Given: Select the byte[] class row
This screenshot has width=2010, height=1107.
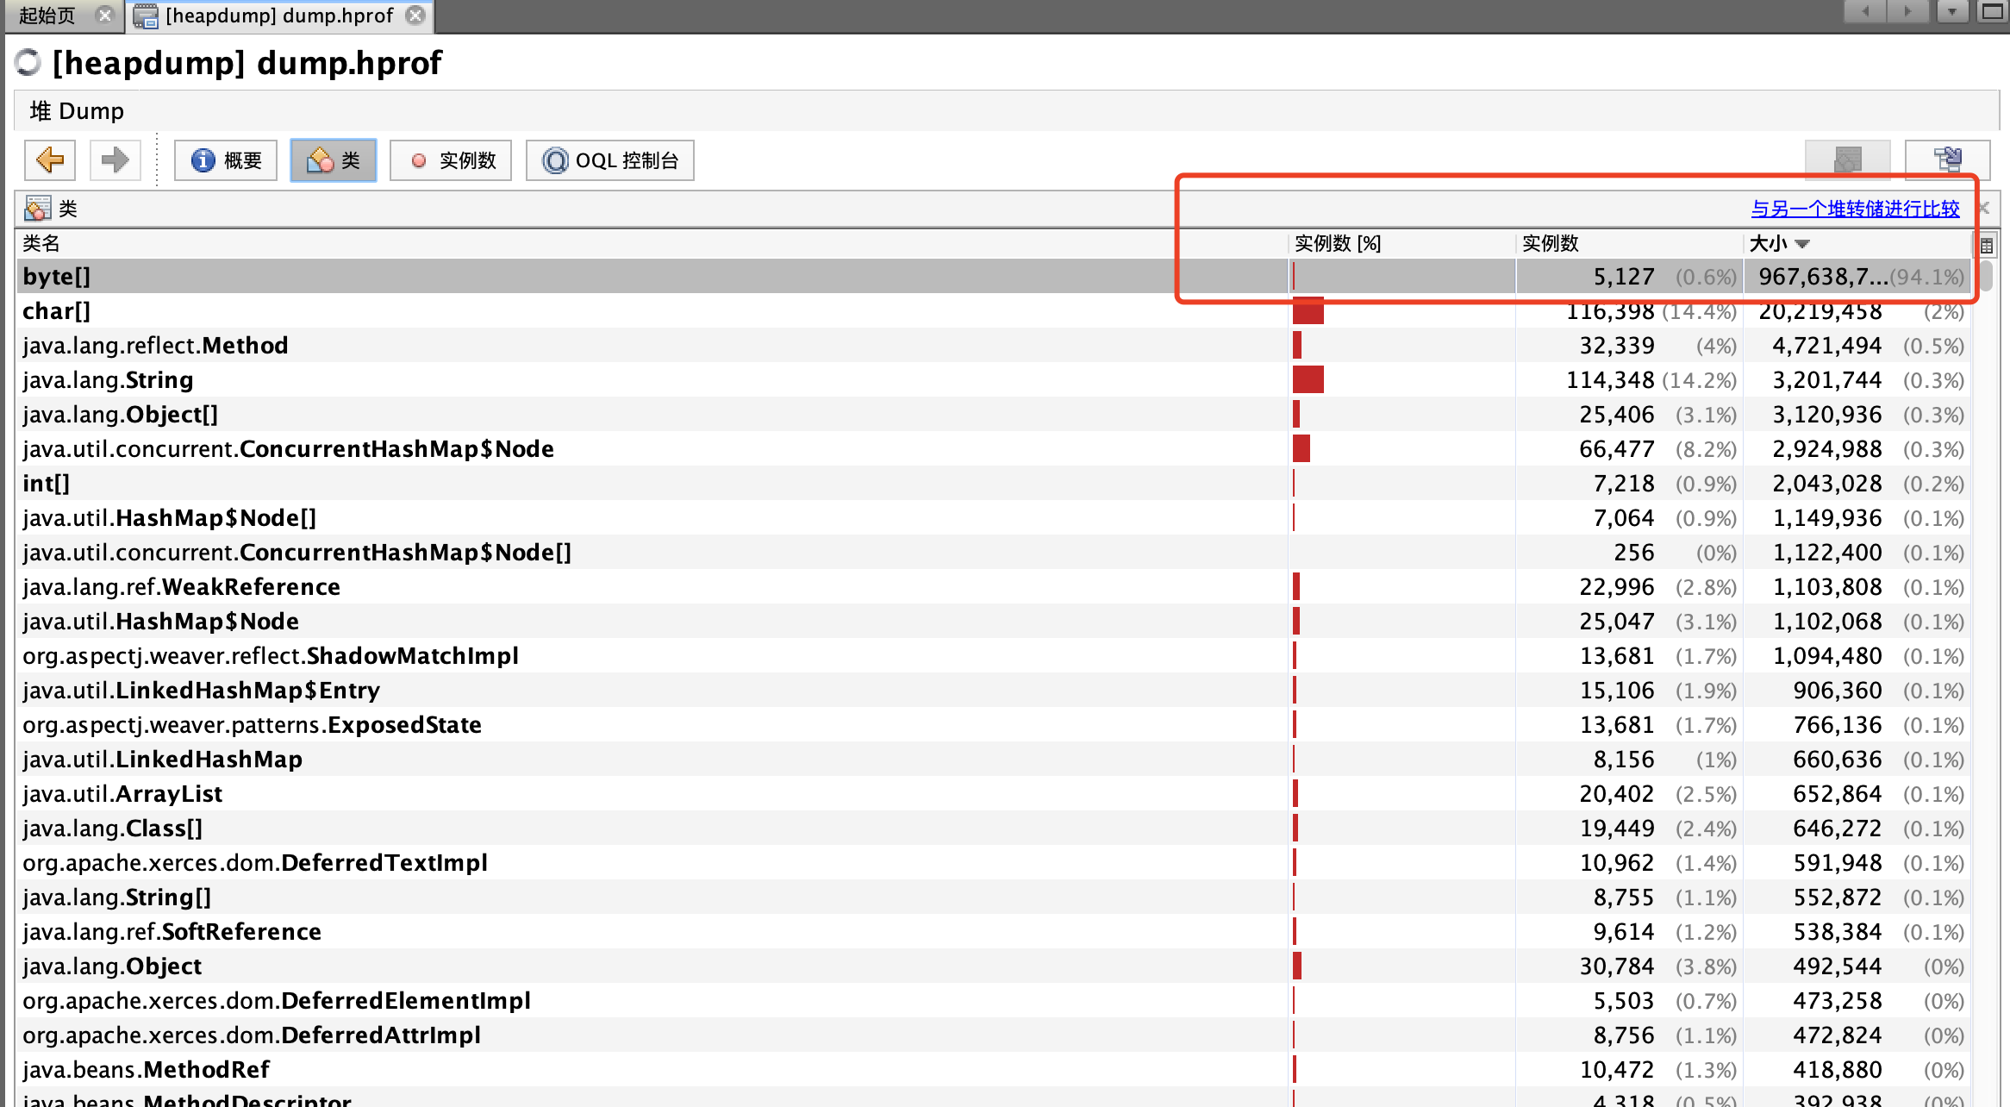Looking at the screenshot, I should point(993,276).
